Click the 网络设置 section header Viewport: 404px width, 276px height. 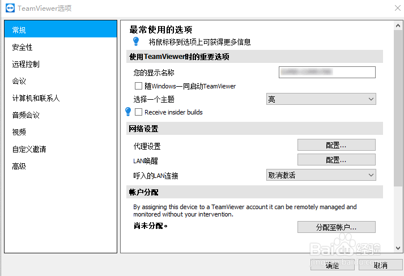[x=254, y=128]
